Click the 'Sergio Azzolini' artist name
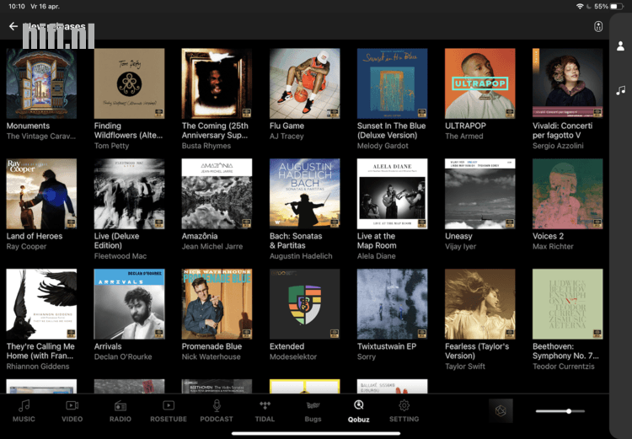632x439 pixels. coord(558,146)
